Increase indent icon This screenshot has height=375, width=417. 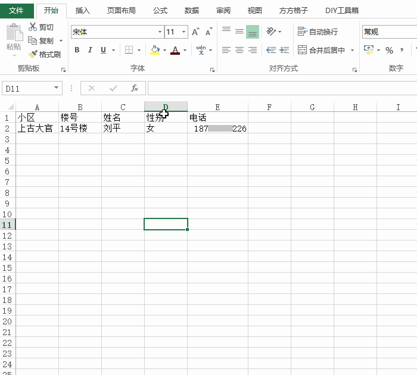(284, 50)
